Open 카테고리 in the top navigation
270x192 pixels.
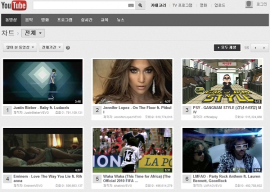tap(158, 5)
